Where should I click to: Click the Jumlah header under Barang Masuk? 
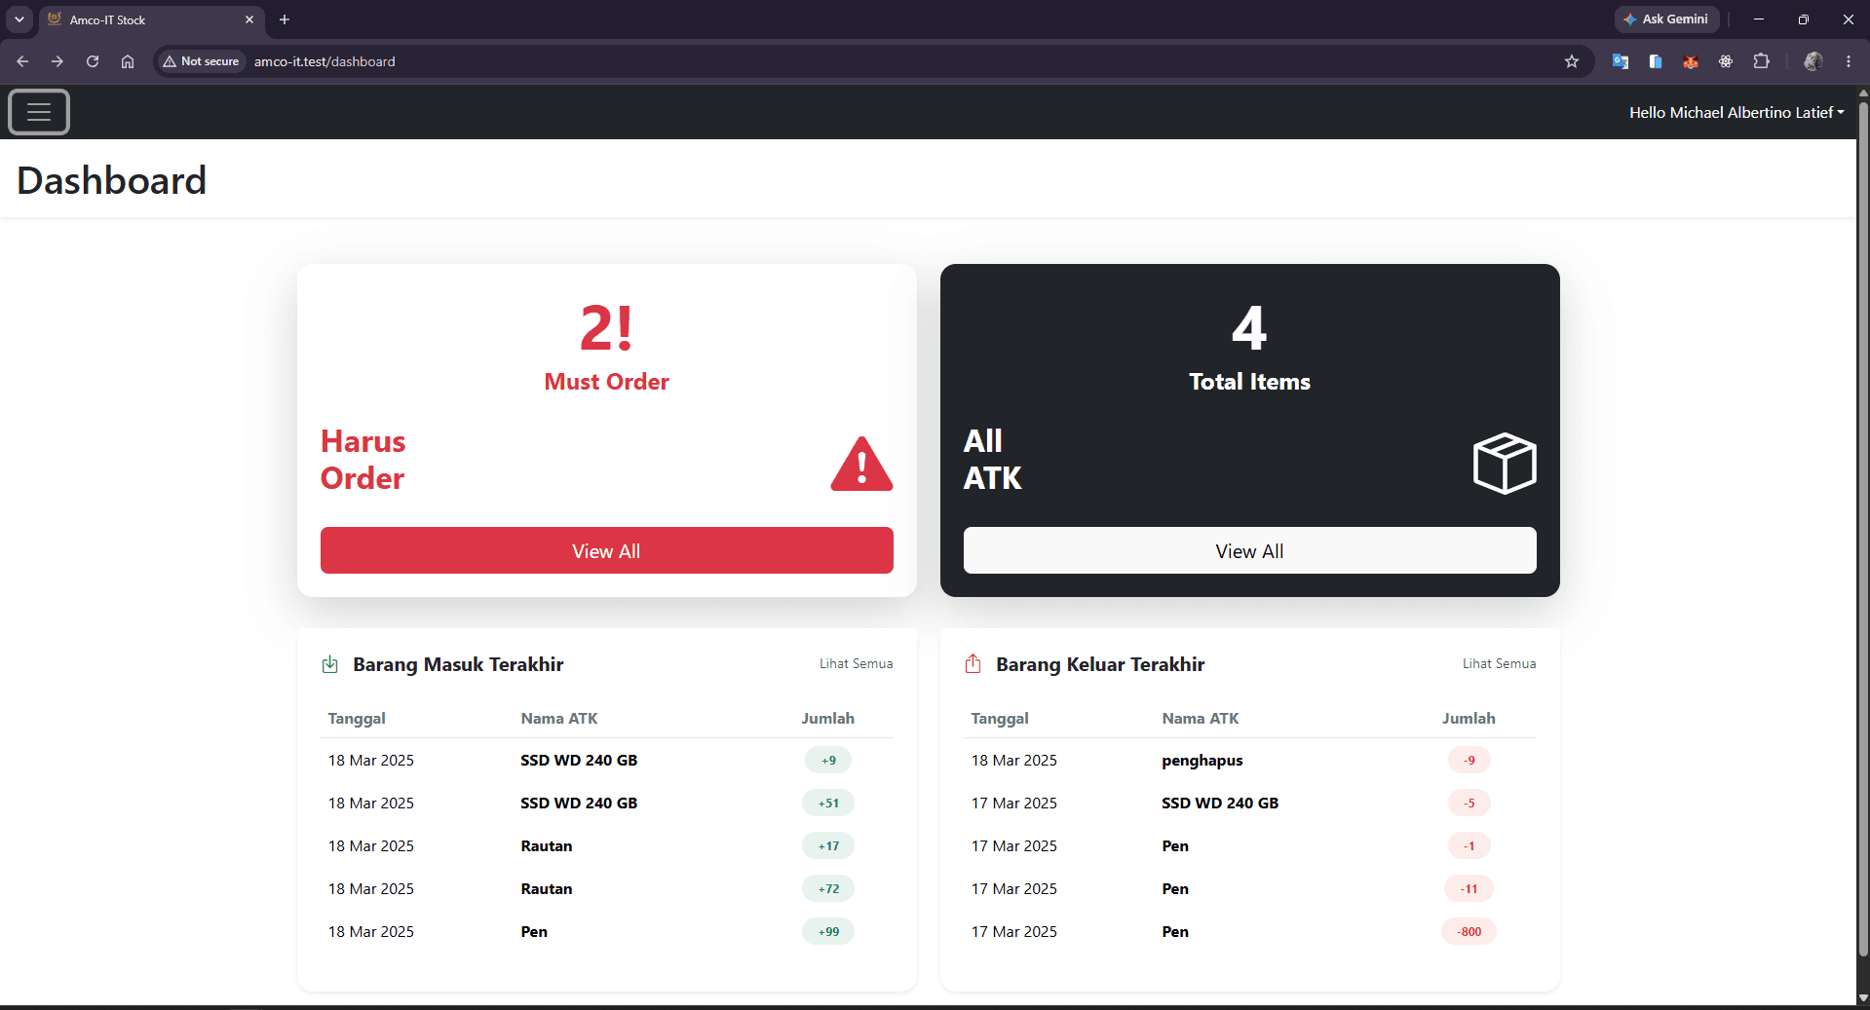(x=827, y=718)
